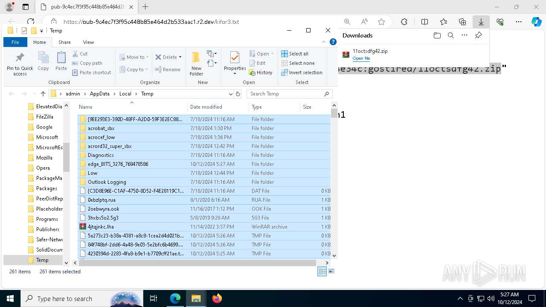Click Select none in ribbon

point(298,63)
